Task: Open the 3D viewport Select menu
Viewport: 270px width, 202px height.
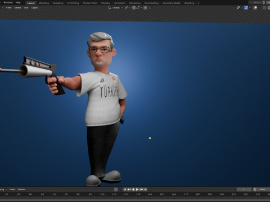Action: [17, 8]
